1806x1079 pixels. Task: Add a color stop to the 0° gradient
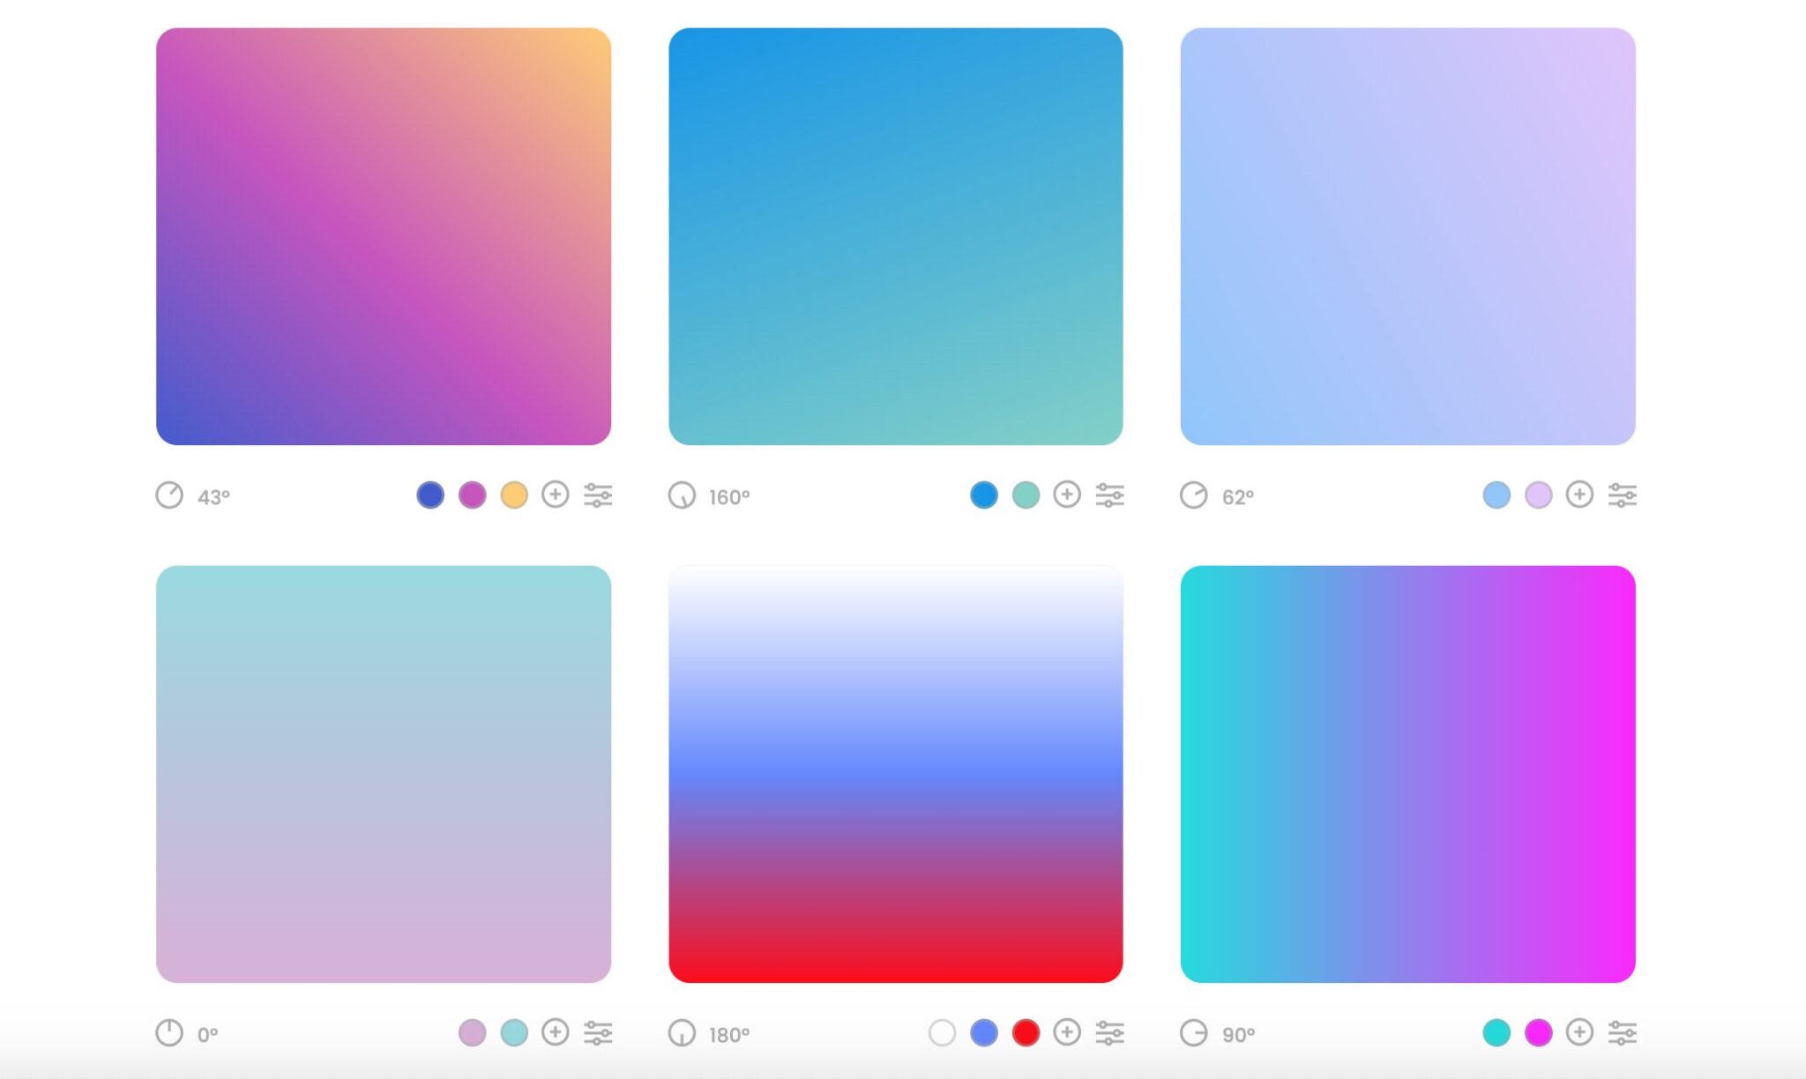556,1032
